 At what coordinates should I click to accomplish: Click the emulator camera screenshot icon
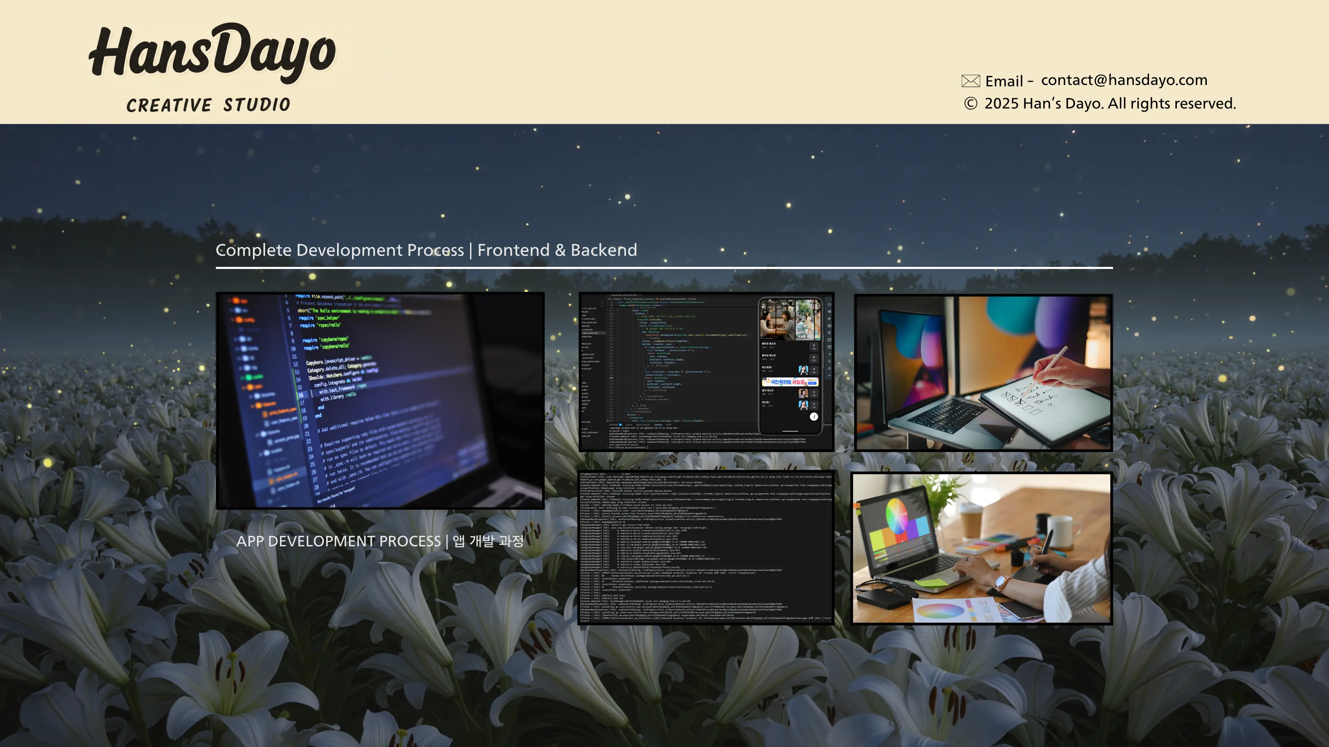(830, 326)
